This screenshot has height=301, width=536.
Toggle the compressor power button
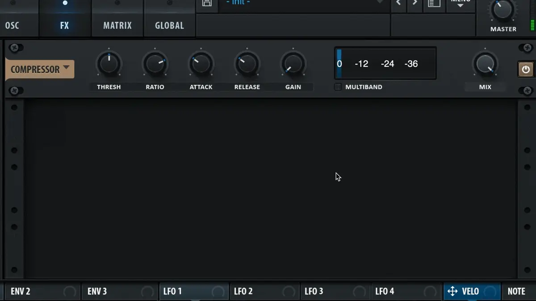click(x=526, y=70)
